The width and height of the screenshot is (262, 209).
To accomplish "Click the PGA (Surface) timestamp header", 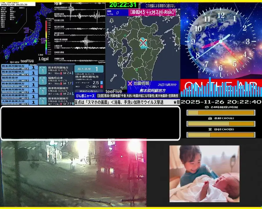I will (x=17, y=4).
